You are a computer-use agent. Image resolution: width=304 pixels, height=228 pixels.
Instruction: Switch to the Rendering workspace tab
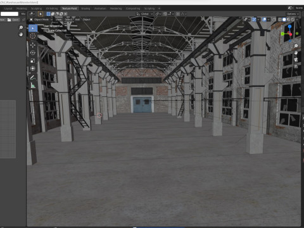[116, 8]
